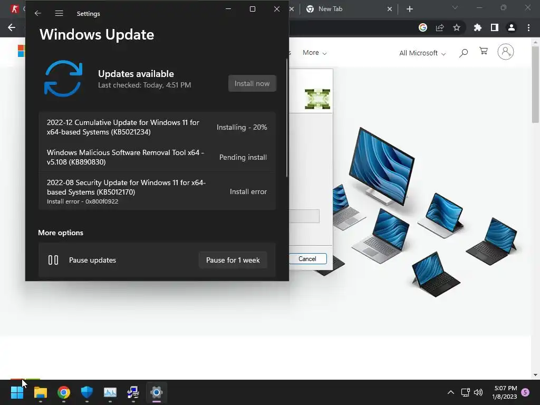
Task: Click the Pending install status
Action: point(243,157)
